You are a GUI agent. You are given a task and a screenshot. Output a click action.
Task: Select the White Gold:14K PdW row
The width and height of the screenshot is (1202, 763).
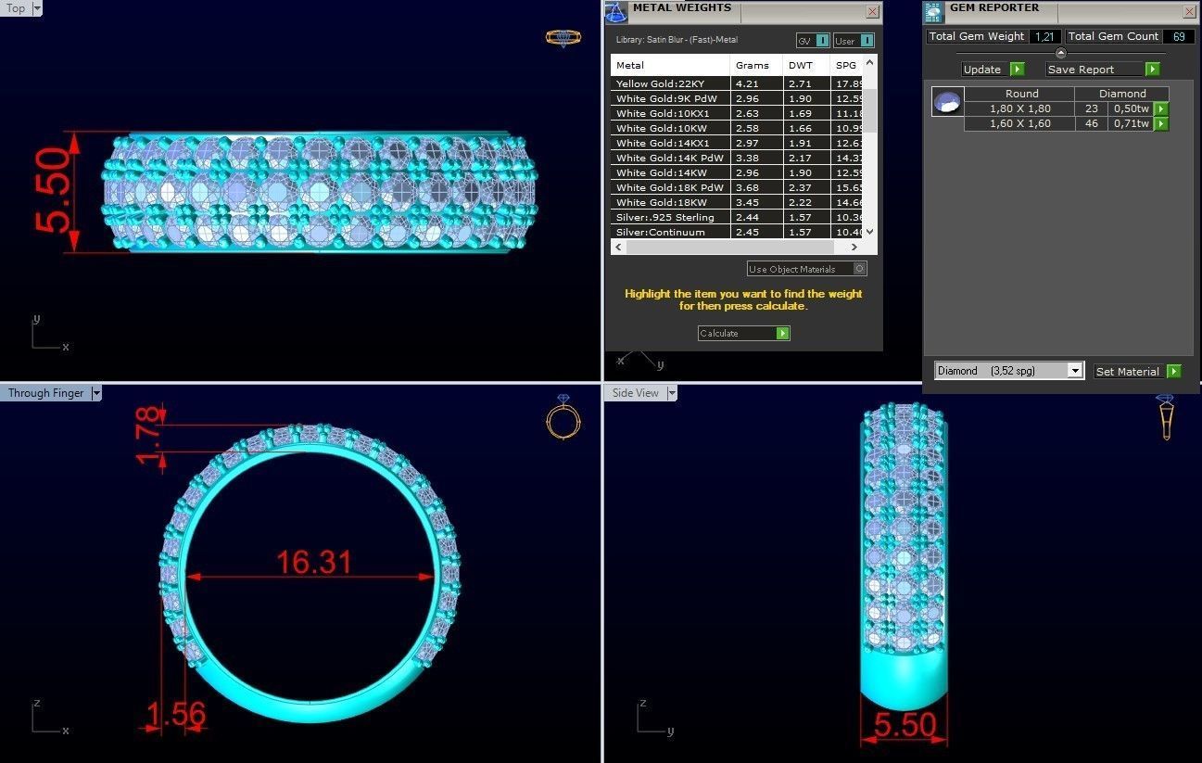click(x=737, y=158)
